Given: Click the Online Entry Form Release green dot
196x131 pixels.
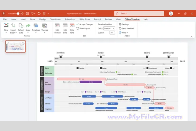Looking at the screenshot, I should (117, 72).
